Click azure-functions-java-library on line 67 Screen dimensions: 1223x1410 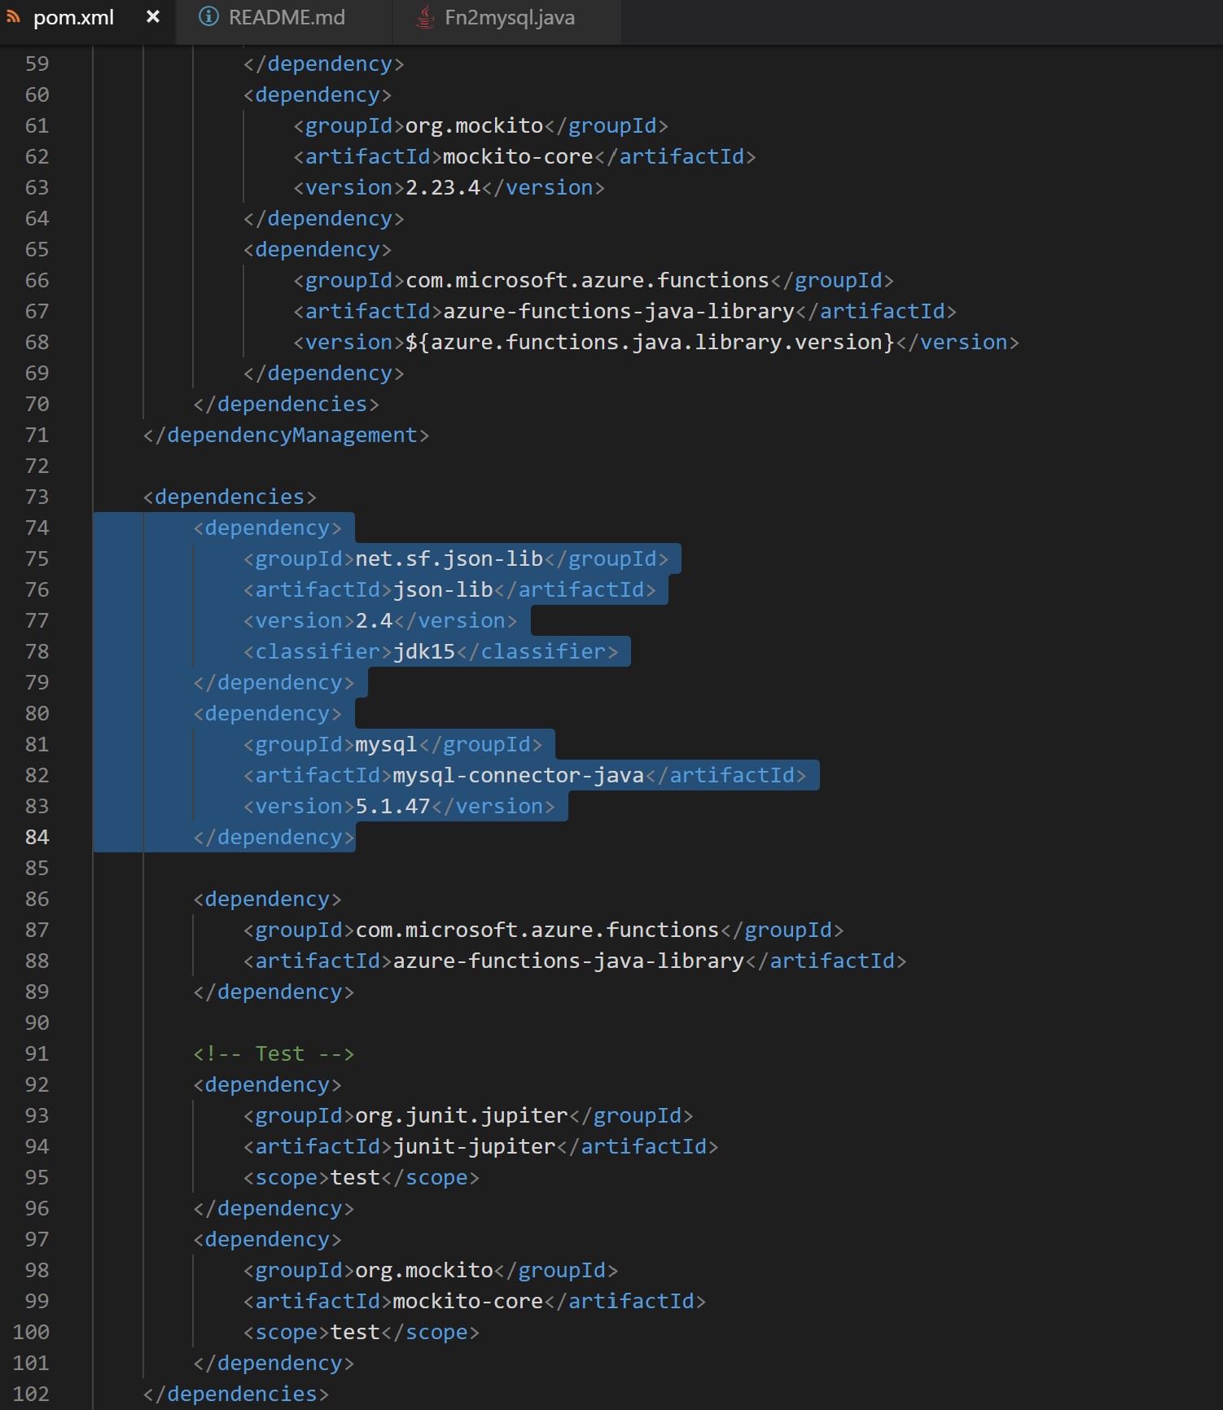pyautogui.click(x=619, y=311)
